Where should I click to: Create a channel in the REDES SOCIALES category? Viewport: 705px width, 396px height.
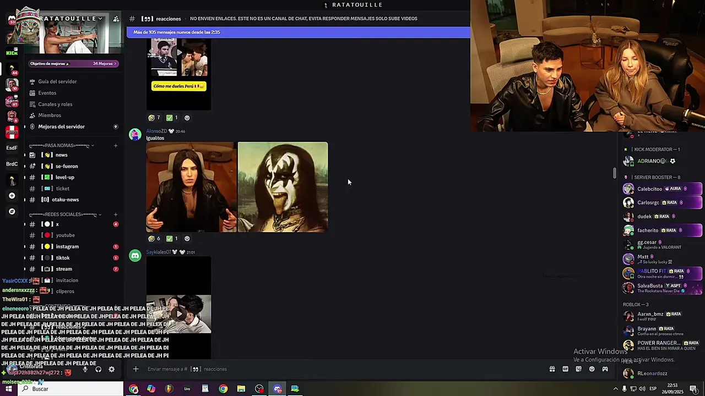(116, 215)
